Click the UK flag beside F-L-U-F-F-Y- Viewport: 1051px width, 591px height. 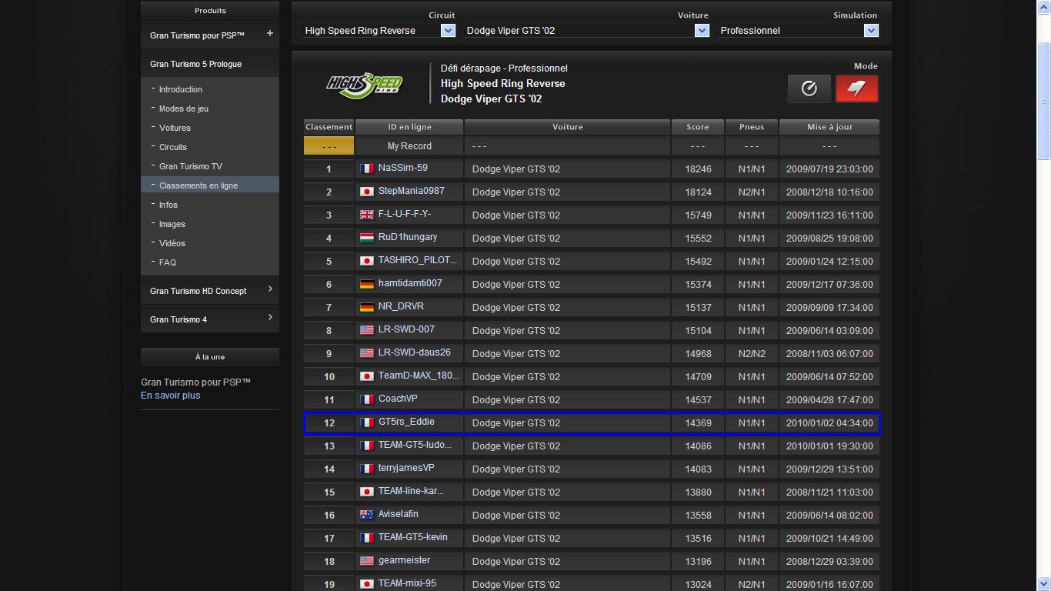(x=367, y=215)
